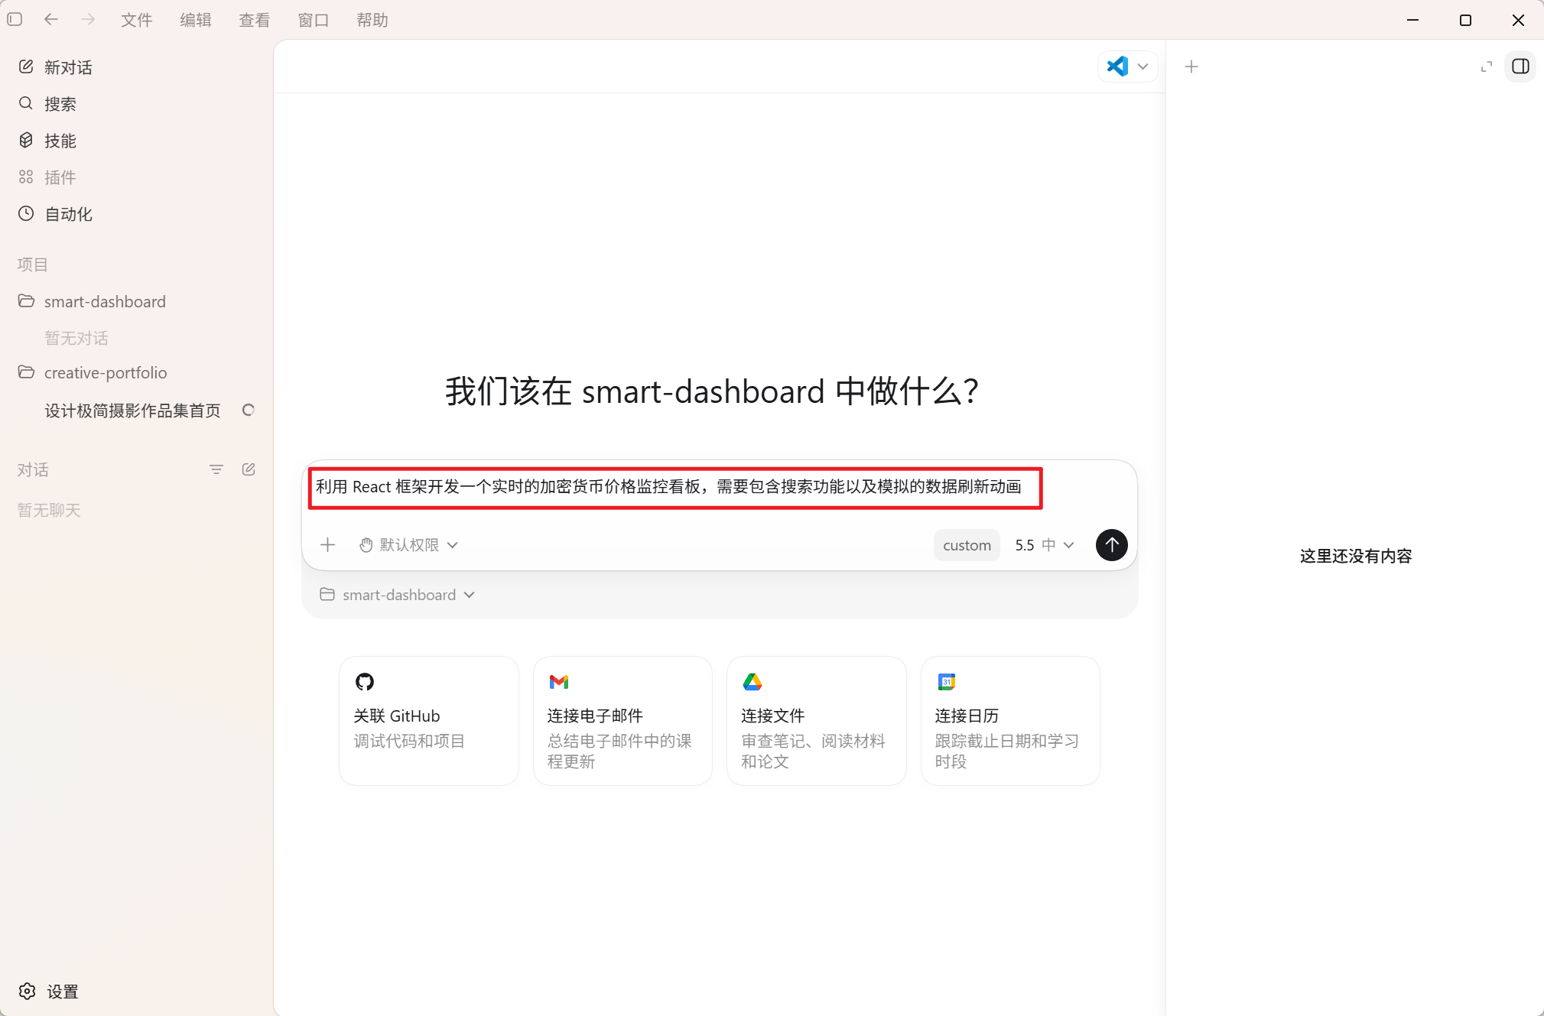Toggle the right side panel icon

[x=1520, y=67]
